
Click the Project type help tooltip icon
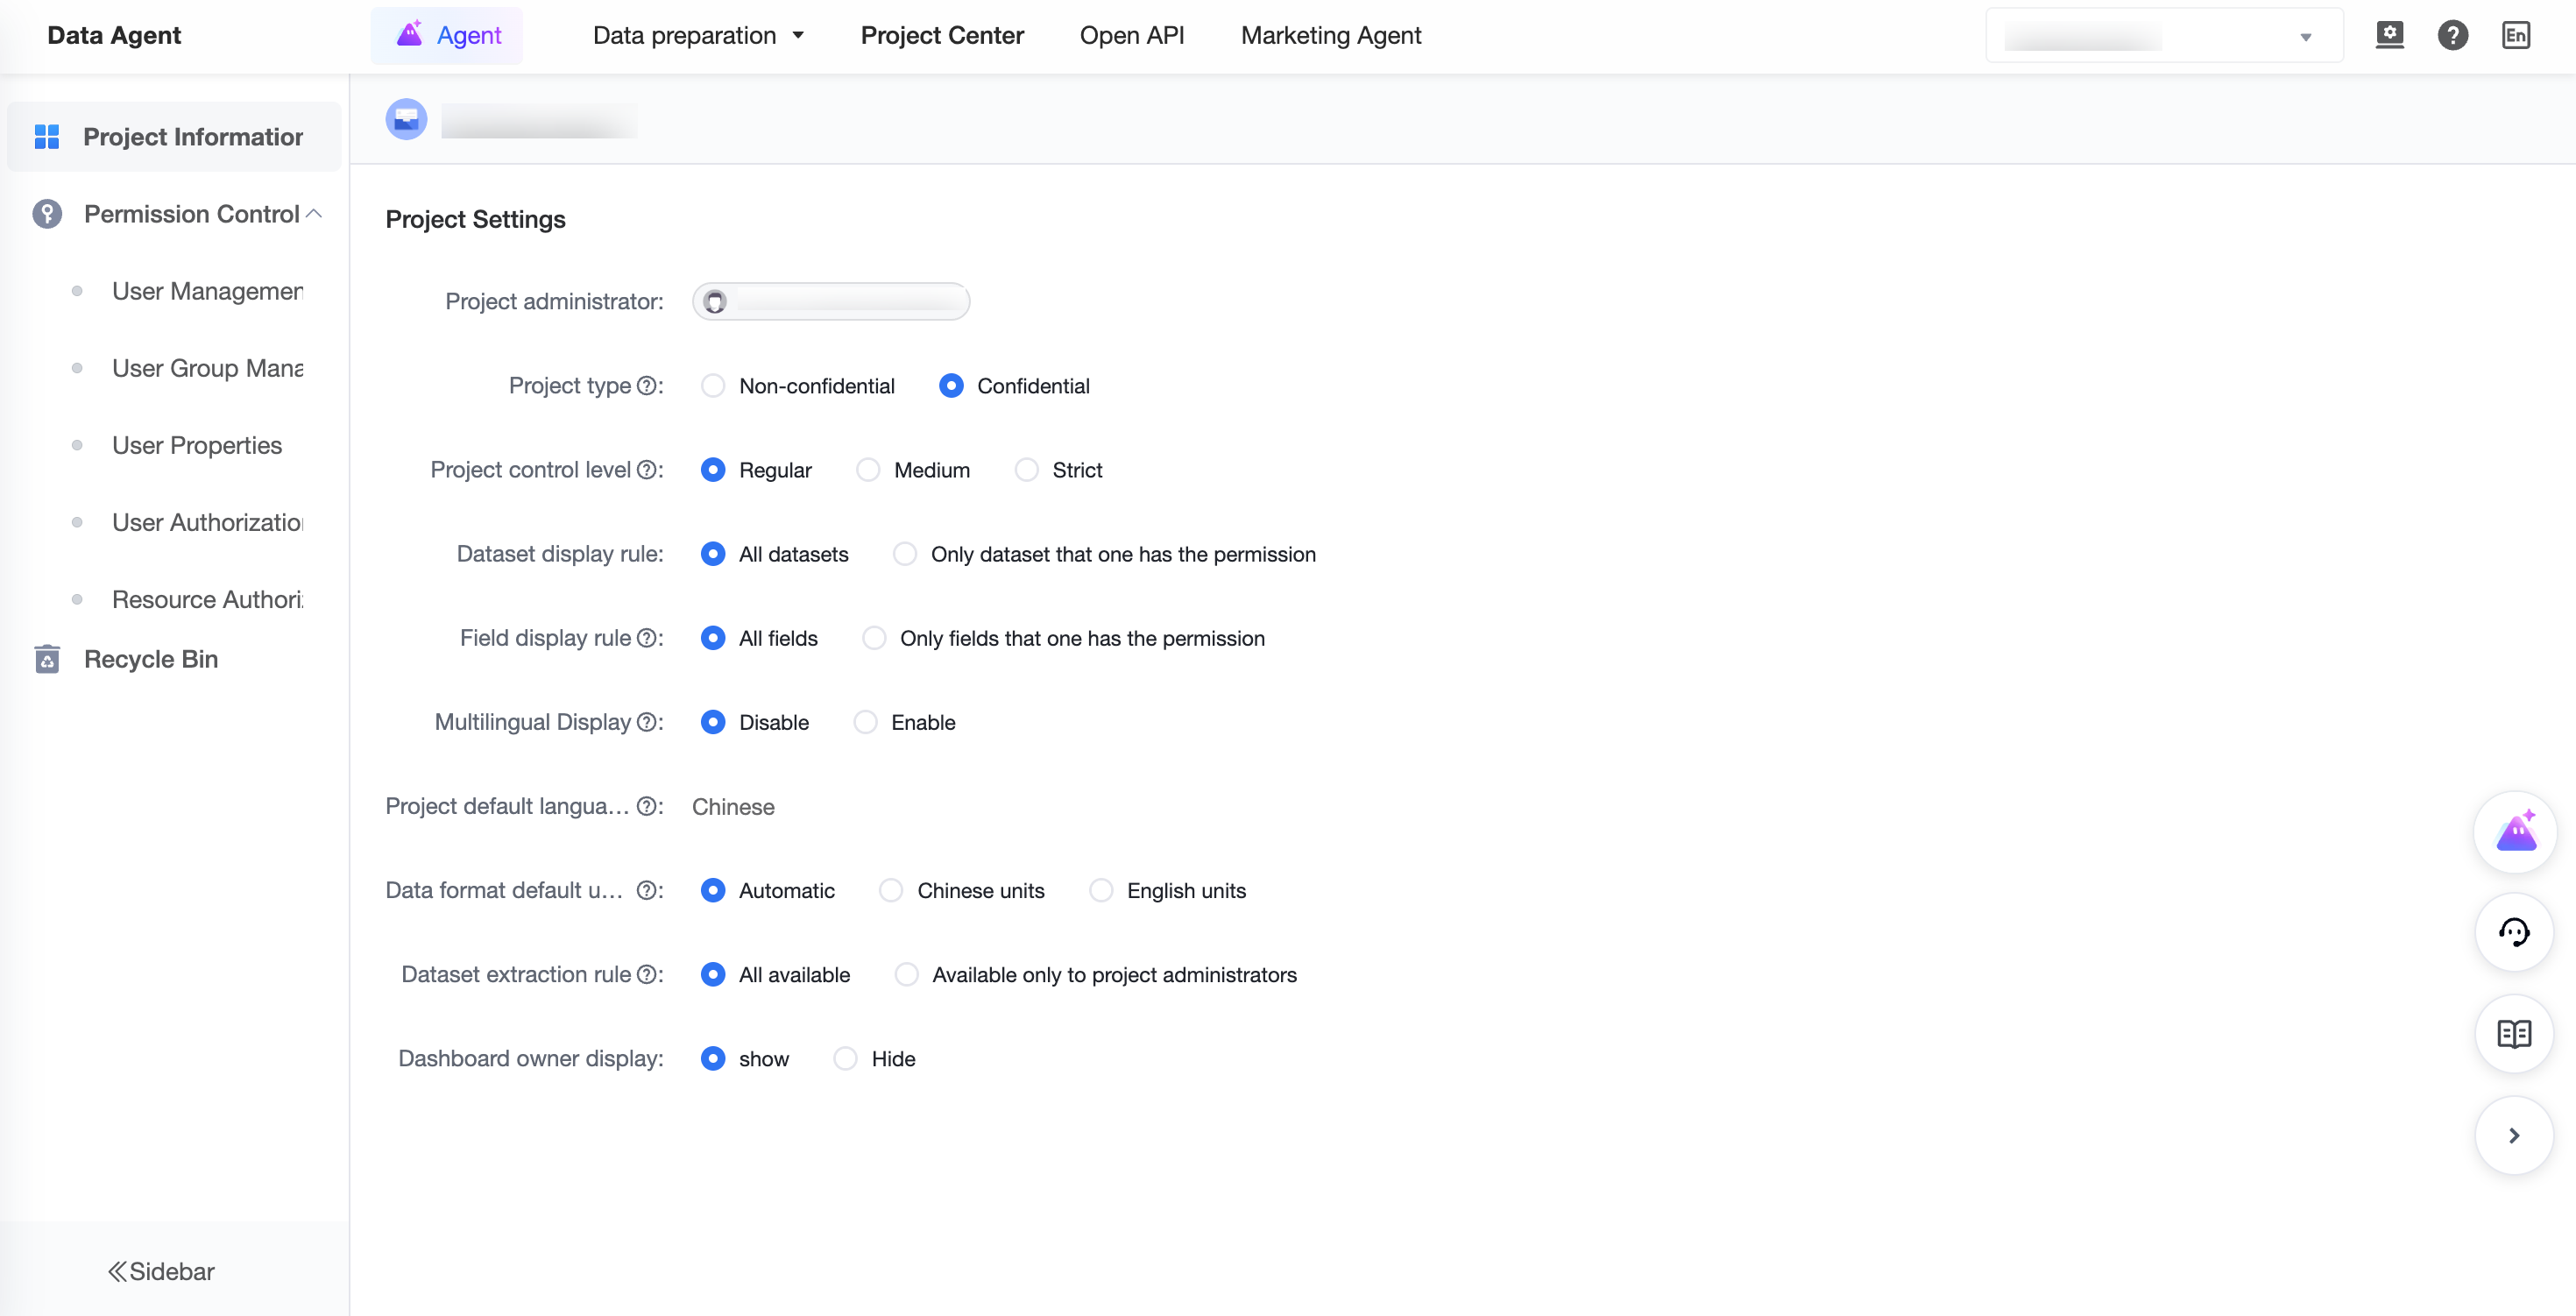tap(647, 386)
